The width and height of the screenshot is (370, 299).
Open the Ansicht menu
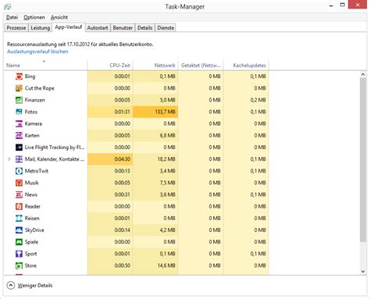[x=59, y=17]
